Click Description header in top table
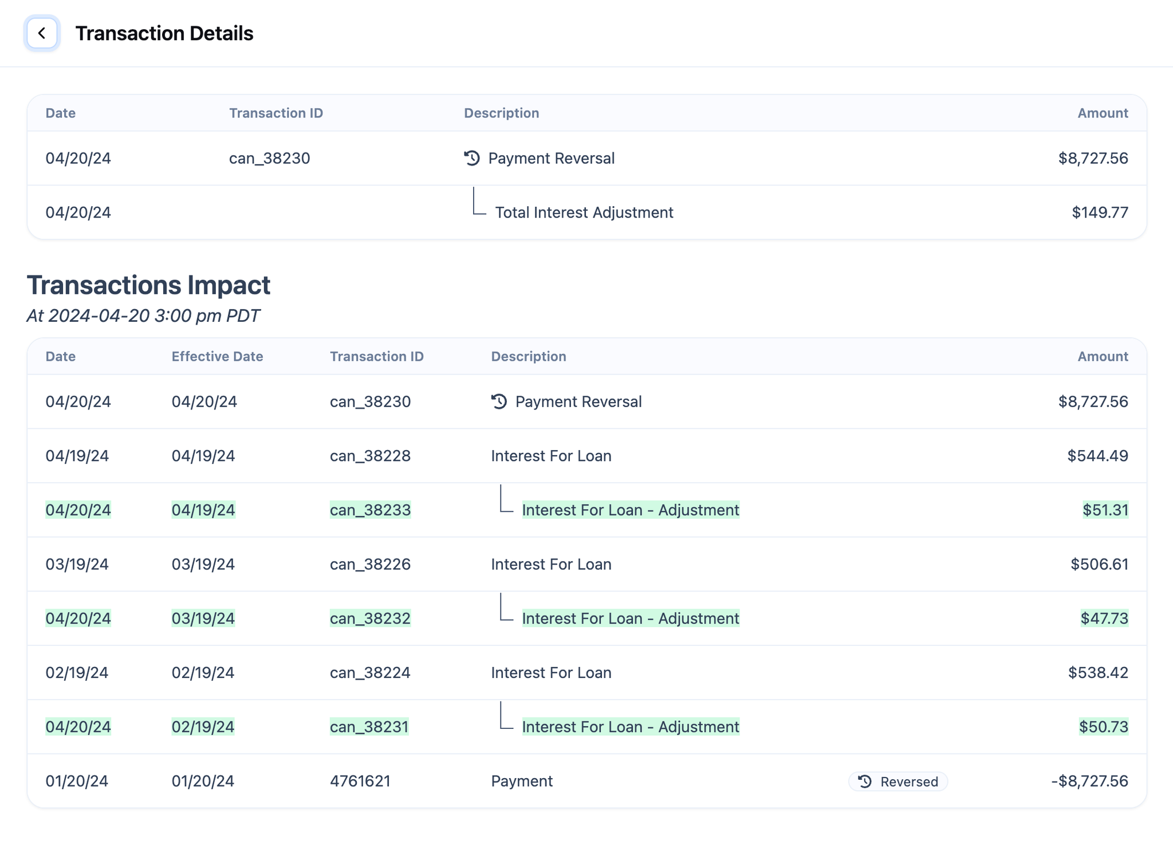This screenshot has width=1173, height=856. (501, 113)
